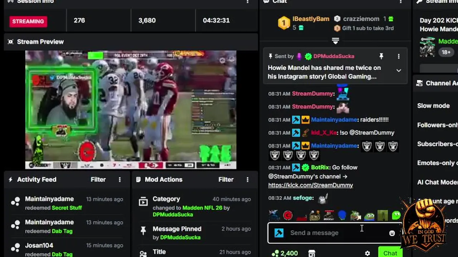Click the penguin emote in sefoge's message
The image size is (458, 257).
pos(322,199)
